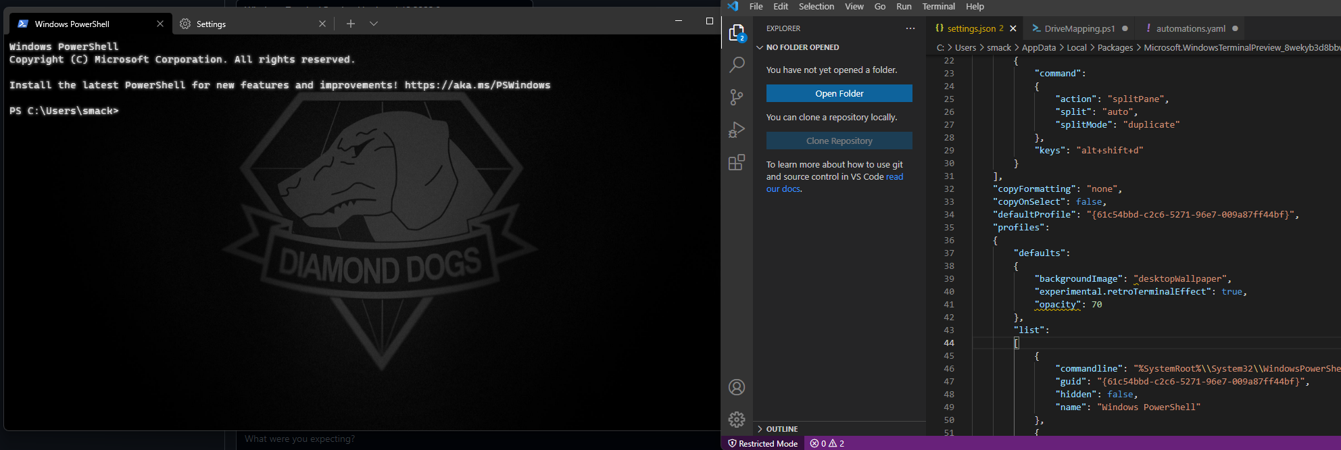Viewport: 1341px width, 450px height.
Task: Click the aka.ms/PSWindows URL in terminal
Action: [477, 85]
